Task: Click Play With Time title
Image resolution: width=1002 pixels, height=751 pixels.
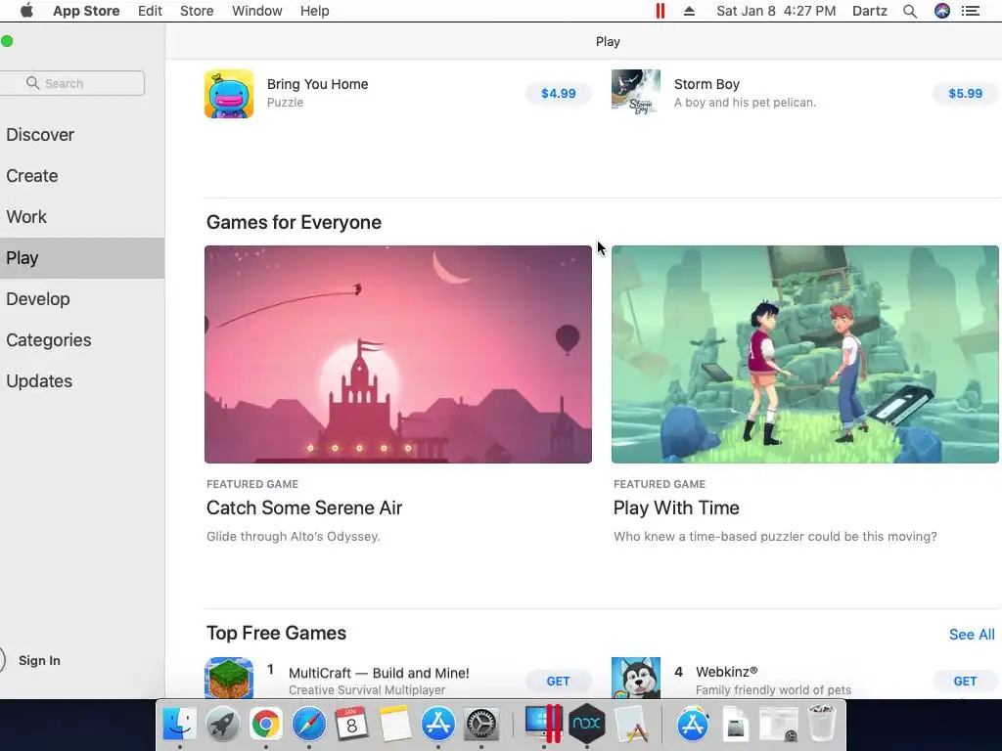Action: 676,508
